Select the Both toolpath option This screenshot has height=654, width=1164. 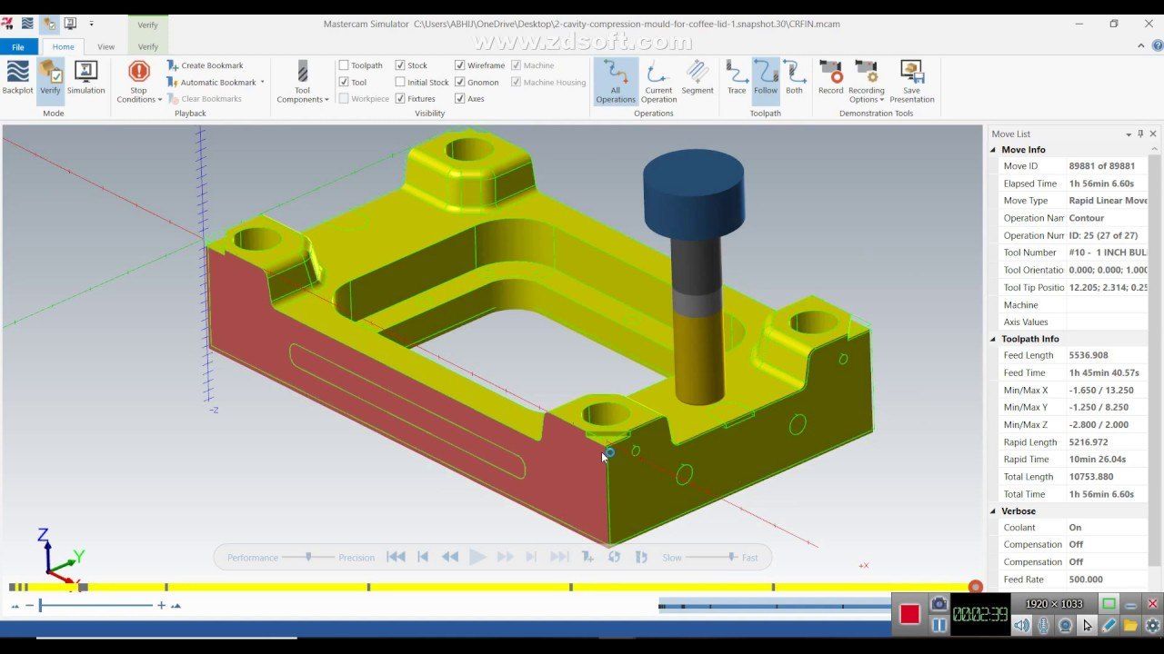[x=795, y=78]
